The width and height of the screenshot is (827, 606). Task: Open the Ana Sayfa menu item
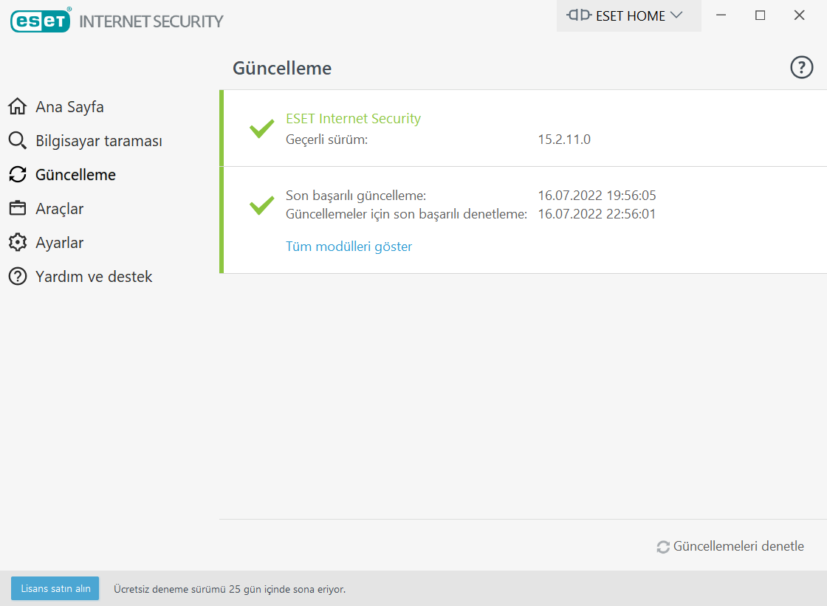(x=69, y=107)
